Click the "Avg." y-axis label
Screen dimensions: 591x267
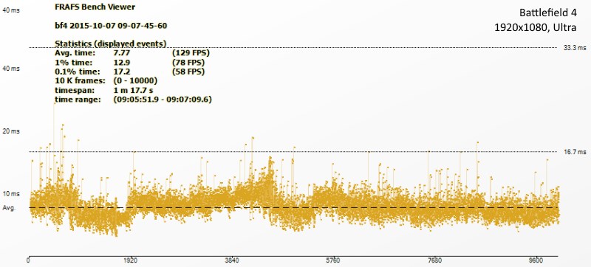[9, 208]
